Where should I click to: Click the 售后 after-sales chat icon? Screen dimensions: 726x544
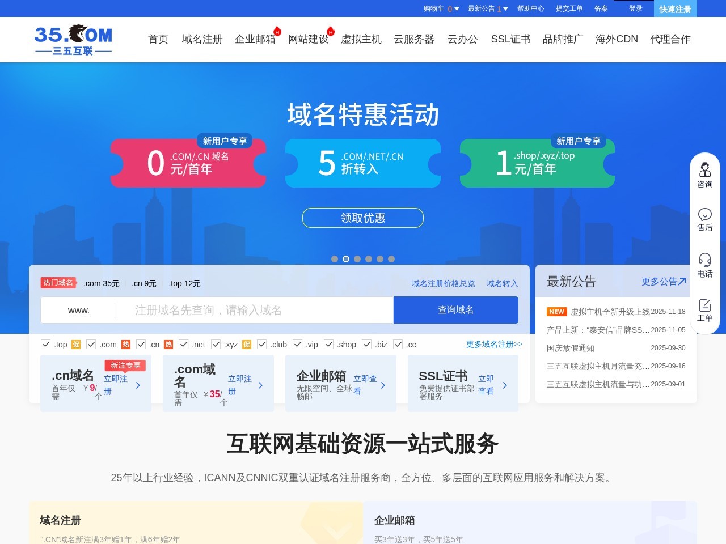tap(705, 220)
